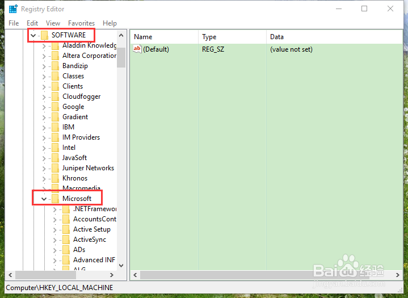Screen dimensions: 408x298
Task: Expand the Clients key arrow
Action: point(44,87)
